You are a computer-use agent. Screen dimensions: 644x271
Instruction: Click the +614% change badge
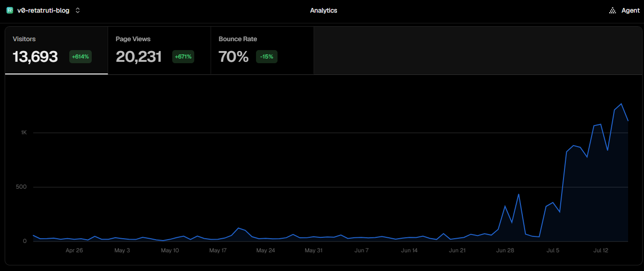tap(80, 57)
